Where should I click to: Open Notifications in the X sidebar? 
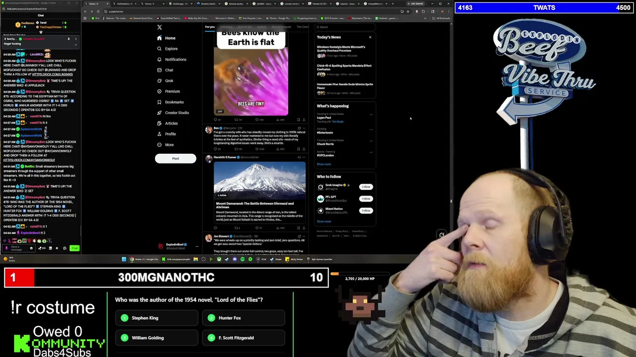tap(171, 59)
